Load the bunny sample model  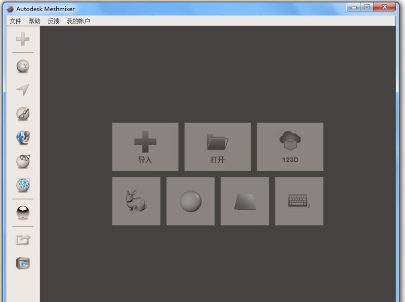[x=136, y=201]
